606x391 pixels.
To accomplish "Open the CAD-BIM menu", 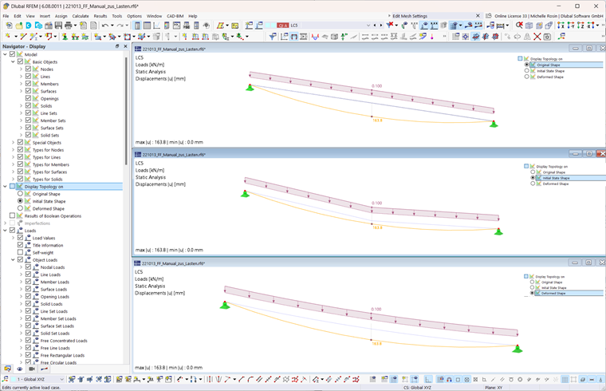I will click(175, 16).
